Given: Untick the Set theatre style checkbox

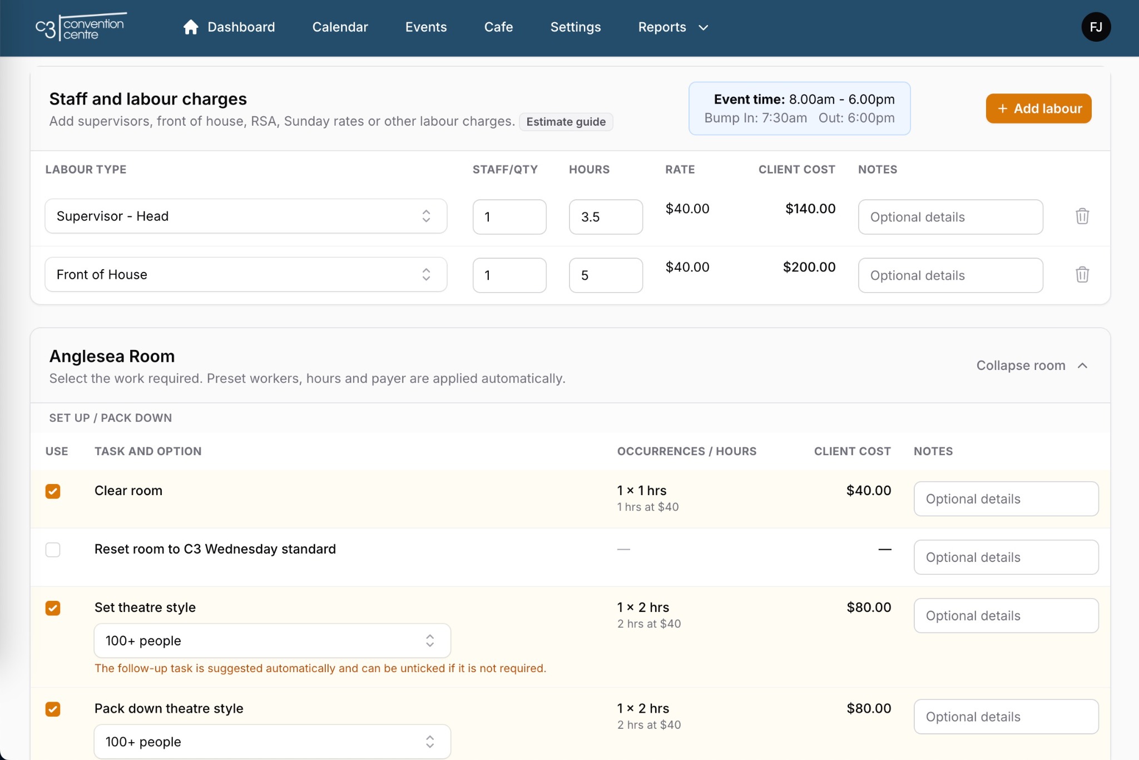Looking at the screenshot, I should [53, 608].
